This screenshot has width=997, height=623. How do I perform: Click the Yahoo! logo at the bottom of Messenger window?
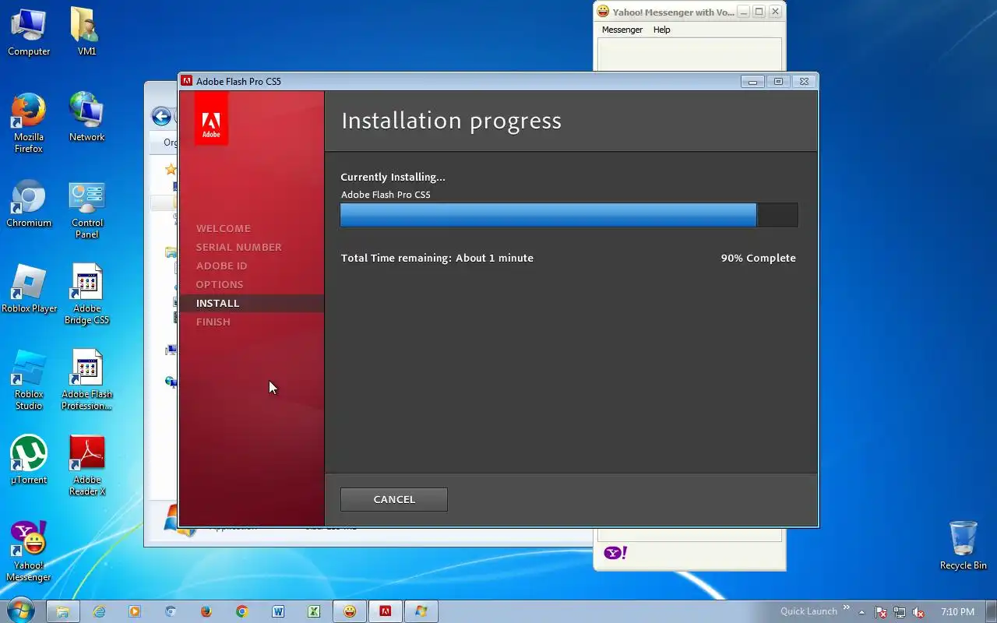pyautogui.click(x=615, y=553)
